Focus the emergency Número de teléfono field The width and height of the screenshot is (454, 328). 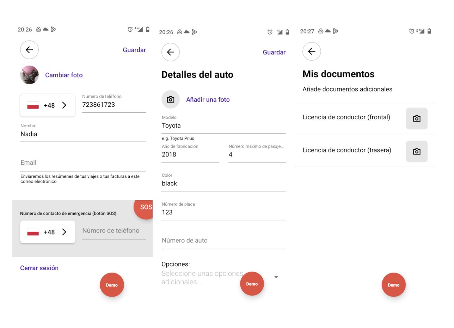pos(114,231)
